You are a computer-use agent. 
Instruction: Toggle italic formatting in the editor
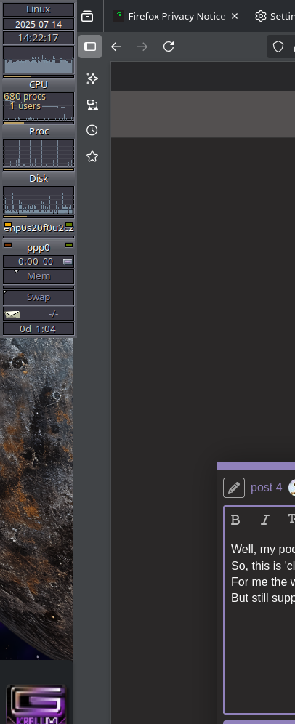pos(265,520)
